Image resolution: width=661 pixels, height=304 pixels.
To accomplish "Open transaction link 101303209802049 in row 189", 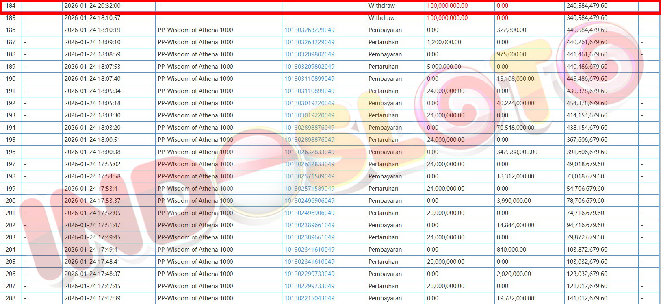I will point(309,67).
